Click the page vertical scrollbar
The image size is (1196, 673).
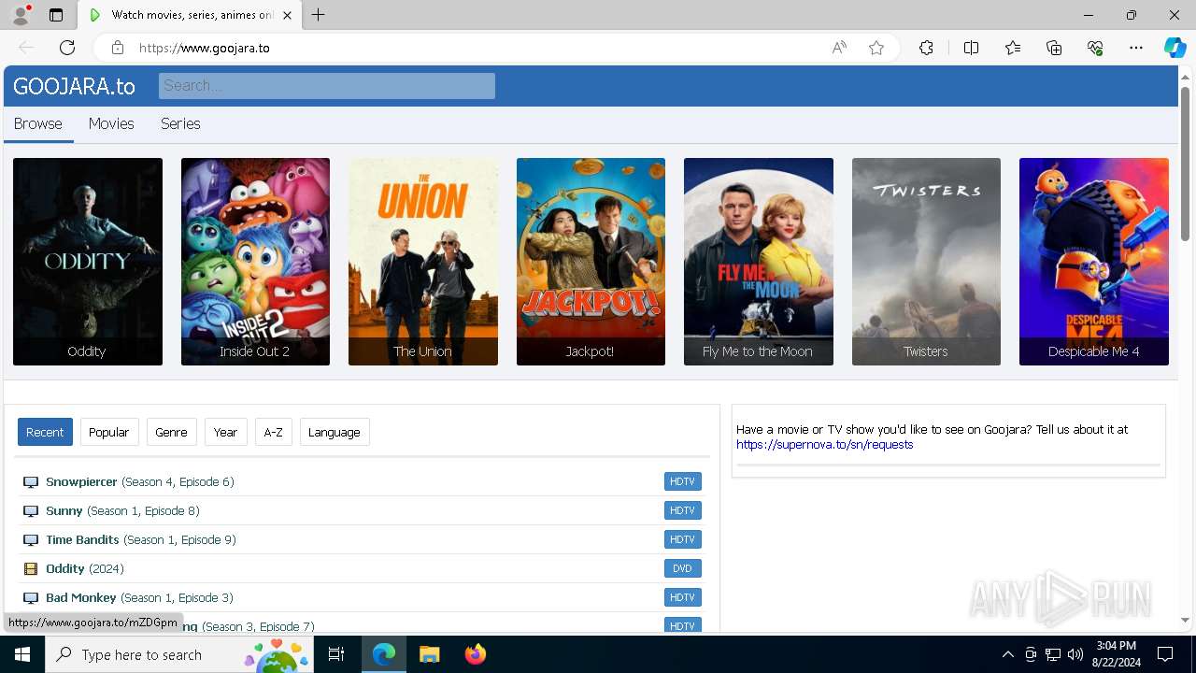pyautogui.click(x=1186, y=164)
